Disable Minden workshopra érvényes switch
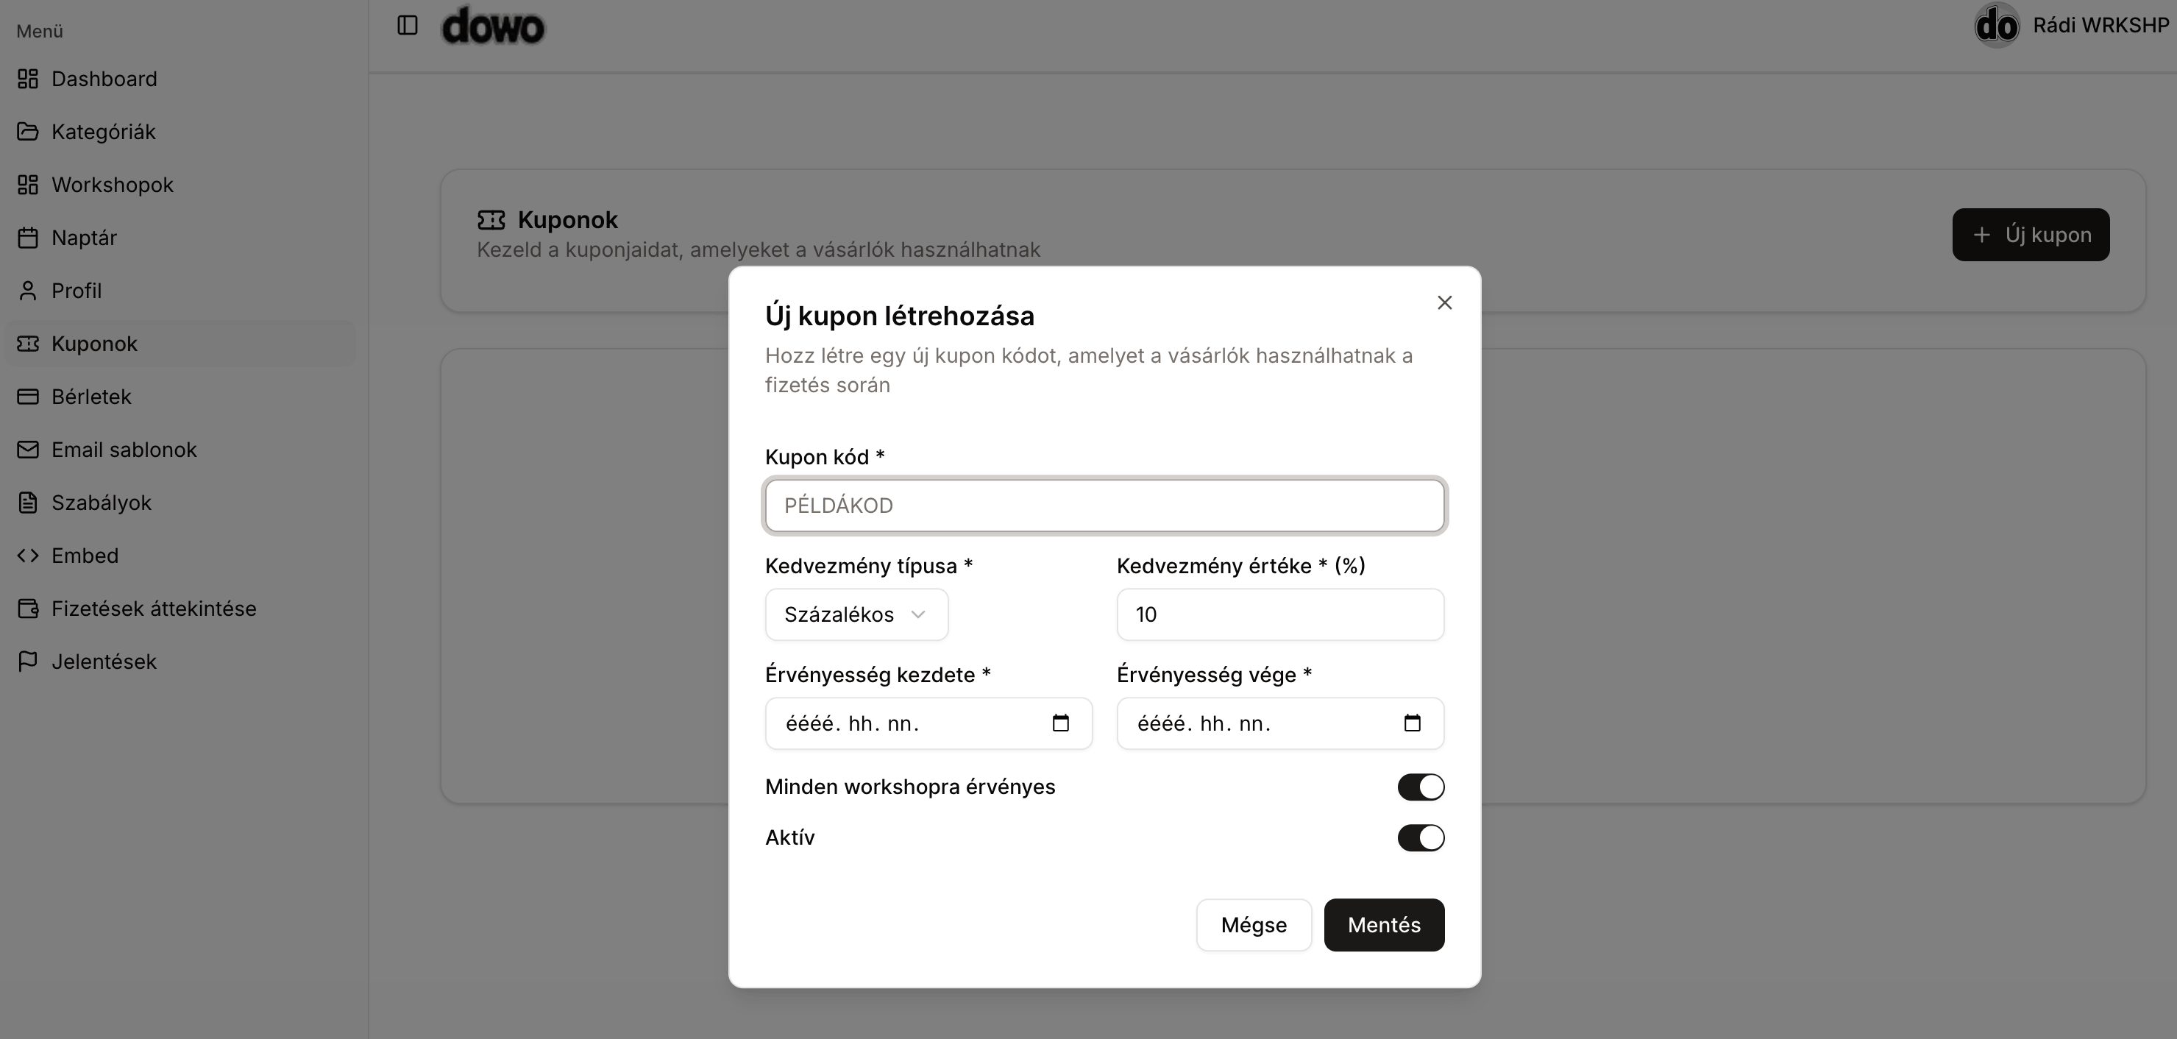This screenshot has height=1039, width=2177. (x=1421, y=787)
